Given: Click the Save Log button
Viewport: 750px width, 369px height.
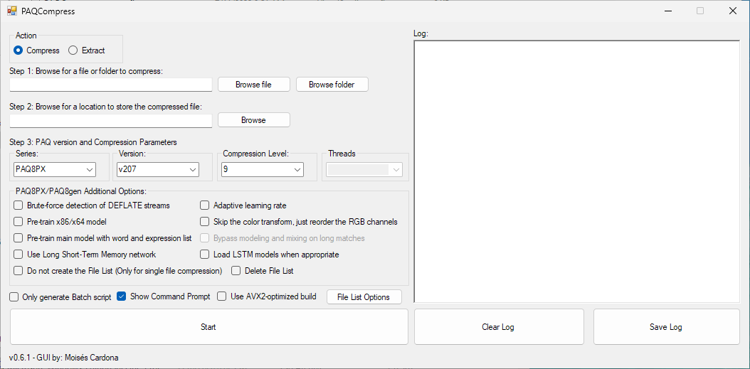Looking at the screenshot, I should 666,327.
